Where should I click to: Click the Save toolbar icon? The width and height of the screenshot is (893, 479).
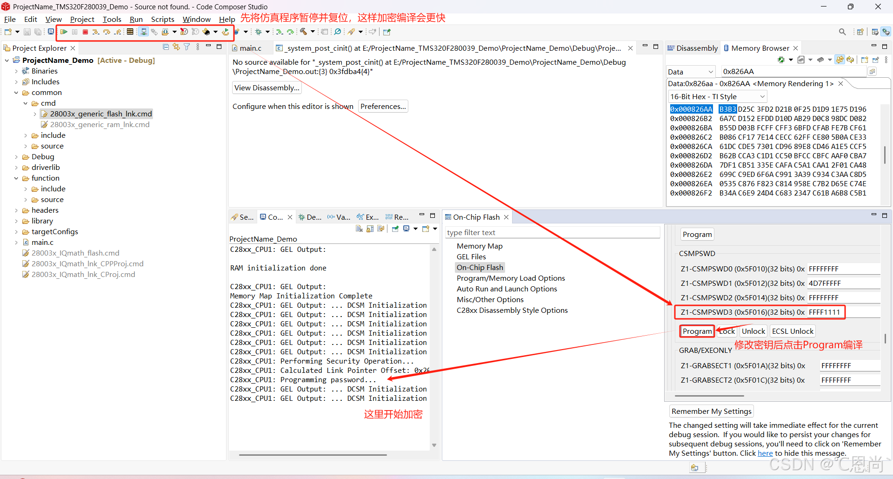[x=27, y=32]
